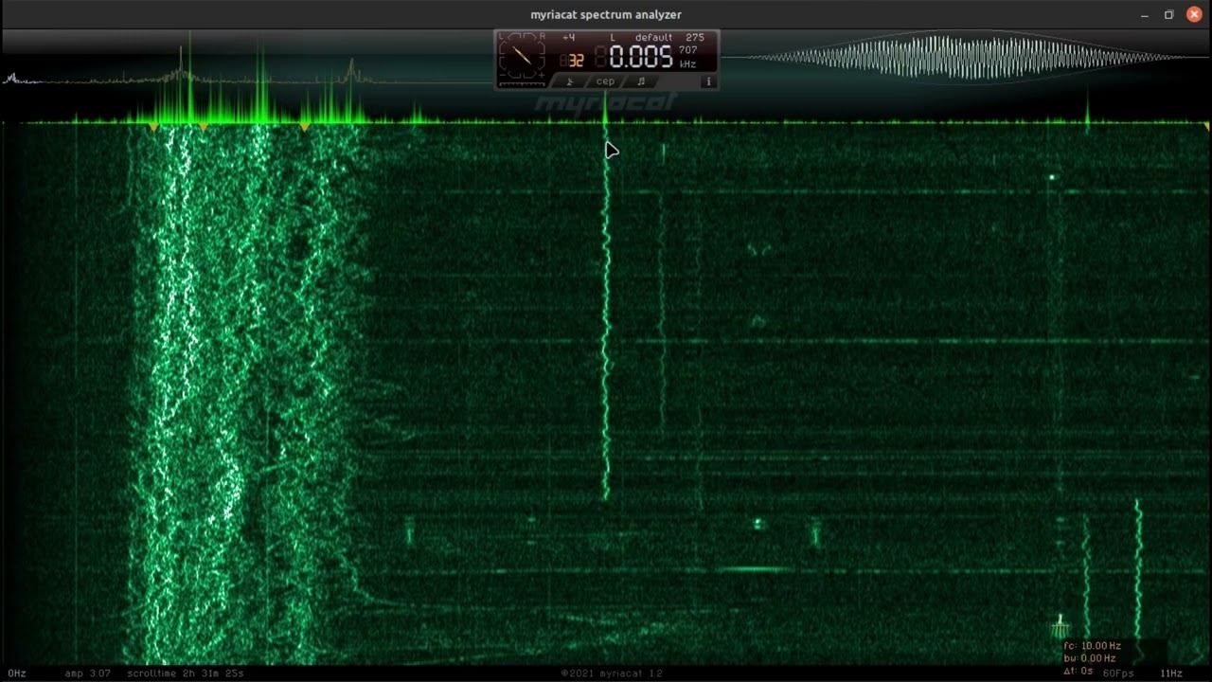1212x682 pixels.
Task: Click the L/R balance dial gauge
Action: [x=522, y=54]
